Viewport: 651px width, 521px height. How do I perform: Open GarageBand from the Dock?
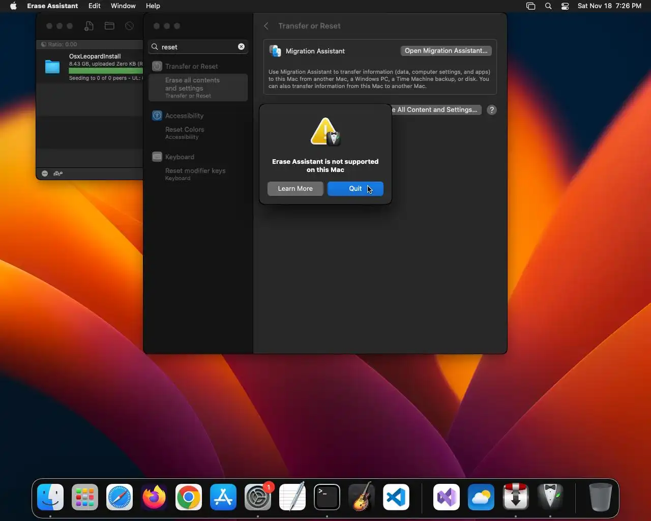(362, 497)
